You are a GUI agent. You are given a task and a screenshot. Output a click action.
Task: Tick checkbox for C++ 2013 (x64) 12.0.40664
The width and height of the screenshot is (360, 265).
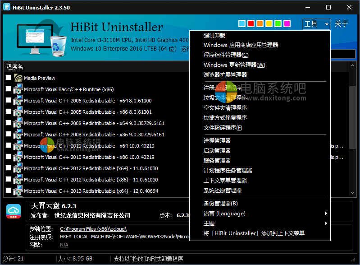(8, 190)
